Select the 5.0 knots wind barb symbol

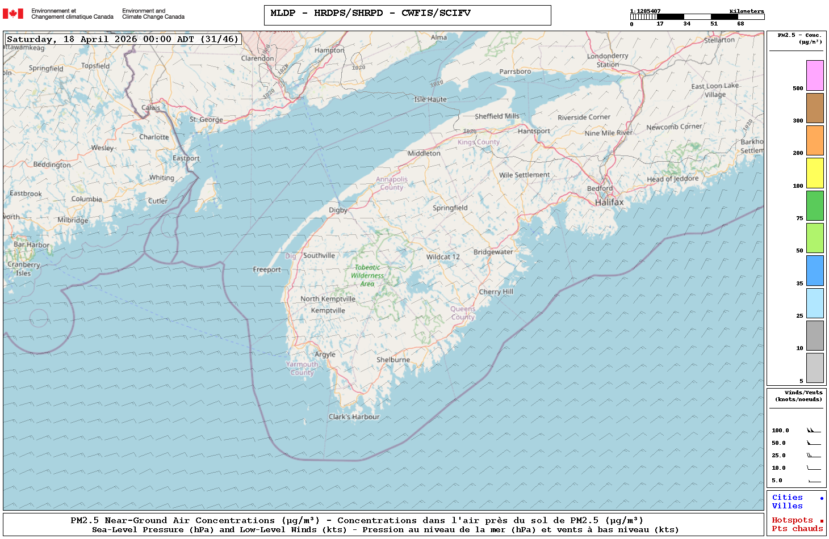point(814,481)
